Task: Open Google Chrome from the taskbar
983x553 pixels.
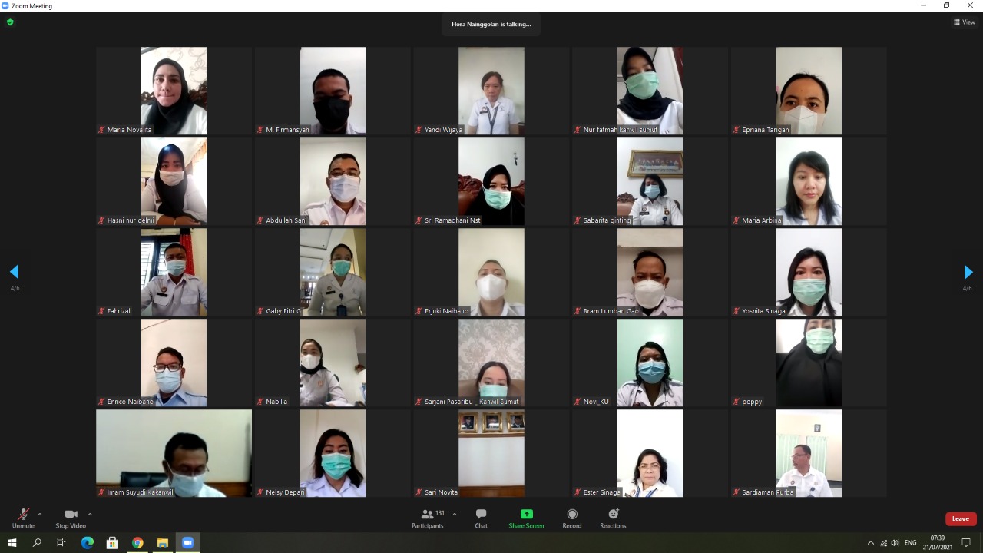Action: (x=137, y=543)
